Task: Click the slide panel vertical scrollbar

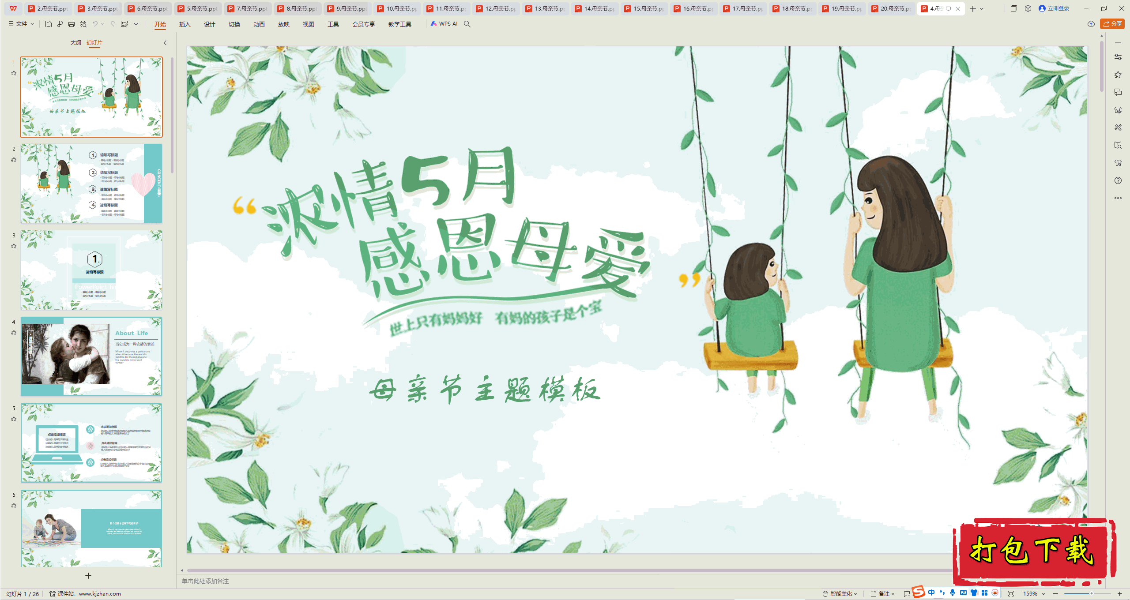Action: (172, 116)
